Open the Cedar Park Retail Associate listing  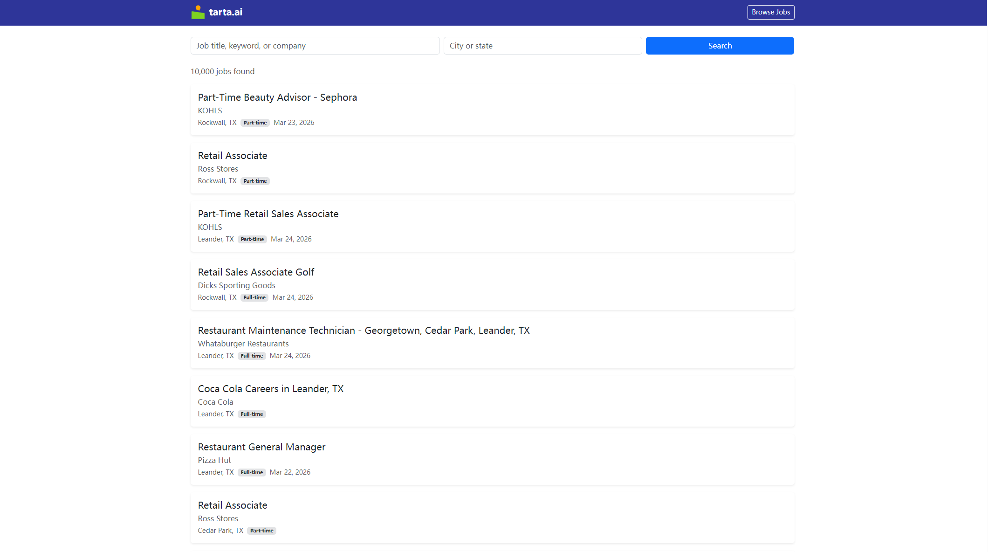(232, 505)
